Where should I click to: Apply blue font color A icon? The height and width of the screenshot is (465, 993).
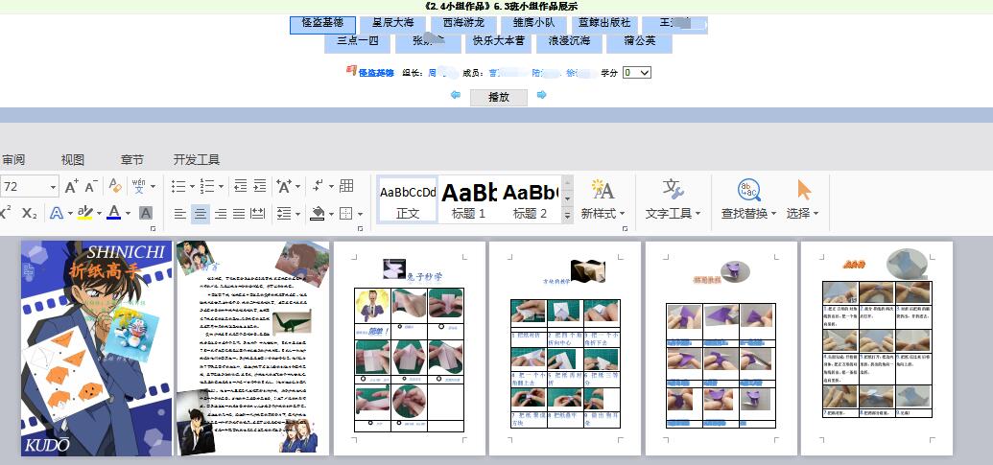pyautogui.click(x=114, y=213)
